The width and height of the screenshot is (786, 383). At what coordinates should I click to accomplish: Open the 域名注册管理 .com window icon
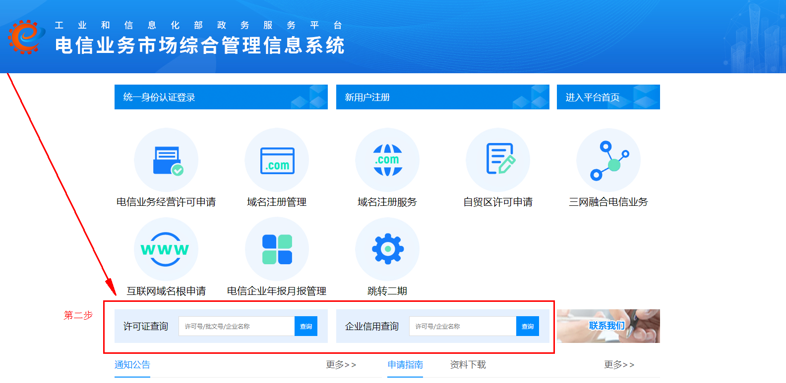(277, 160)
